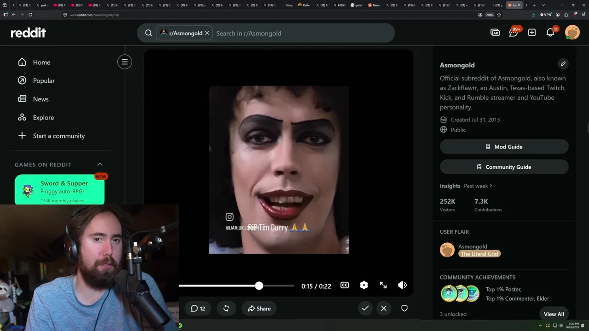The image size is (589, 331).
Task: Remove the post with X button
Action: (x=384, y=308)
